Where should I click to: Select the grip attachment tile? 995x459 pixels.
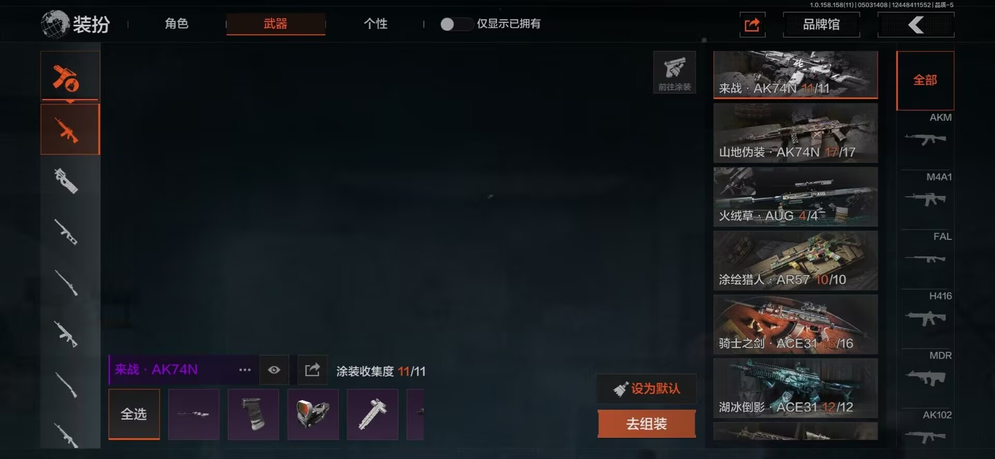(253, 414)
